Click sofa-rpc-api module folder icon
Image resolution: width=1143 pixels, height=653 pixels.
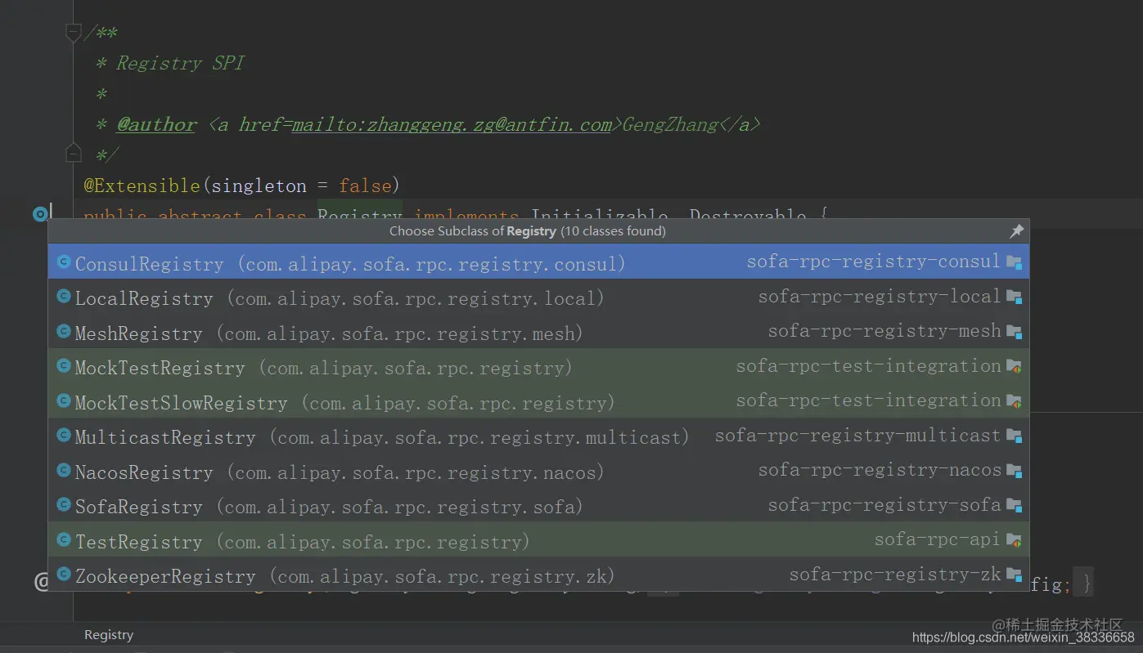[x=1015, y=540]
